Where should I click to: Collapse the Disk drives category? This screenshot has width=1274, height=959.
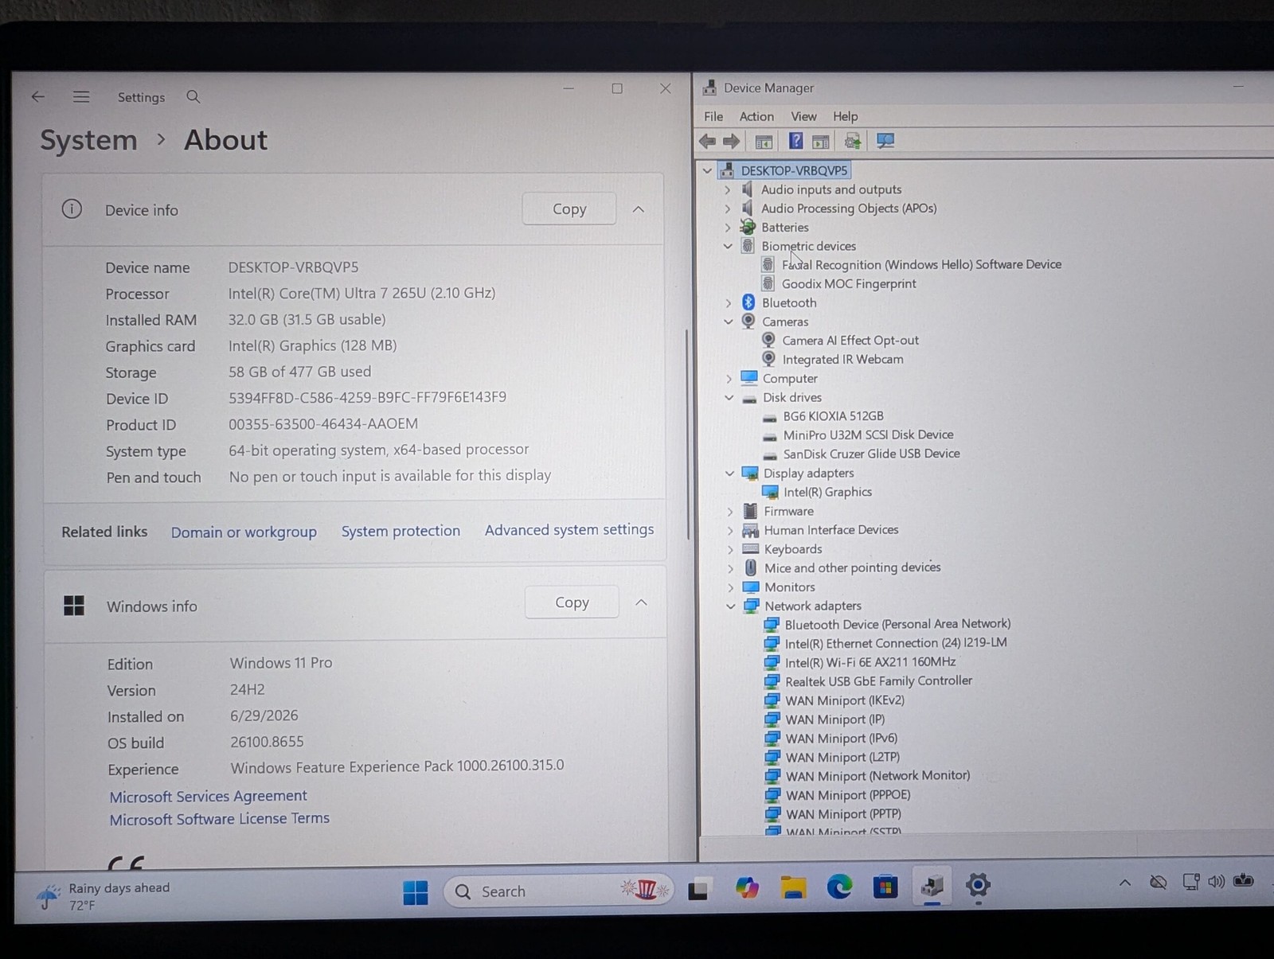coord(729,398)
